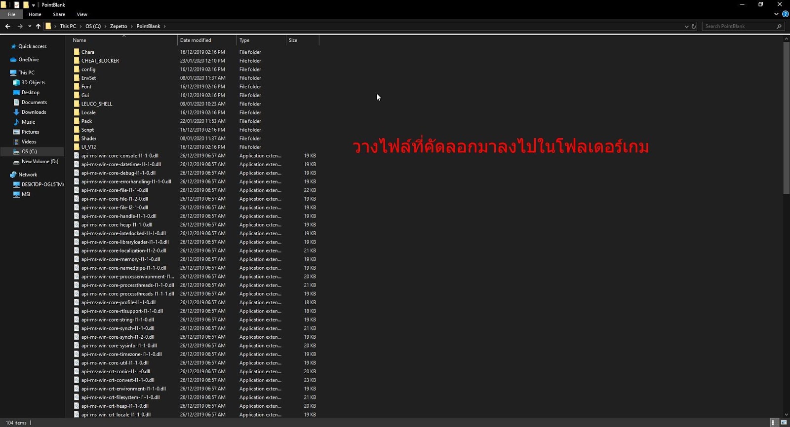
Task: Click the Back navigation arrow
Action: (x=8, y=26)
